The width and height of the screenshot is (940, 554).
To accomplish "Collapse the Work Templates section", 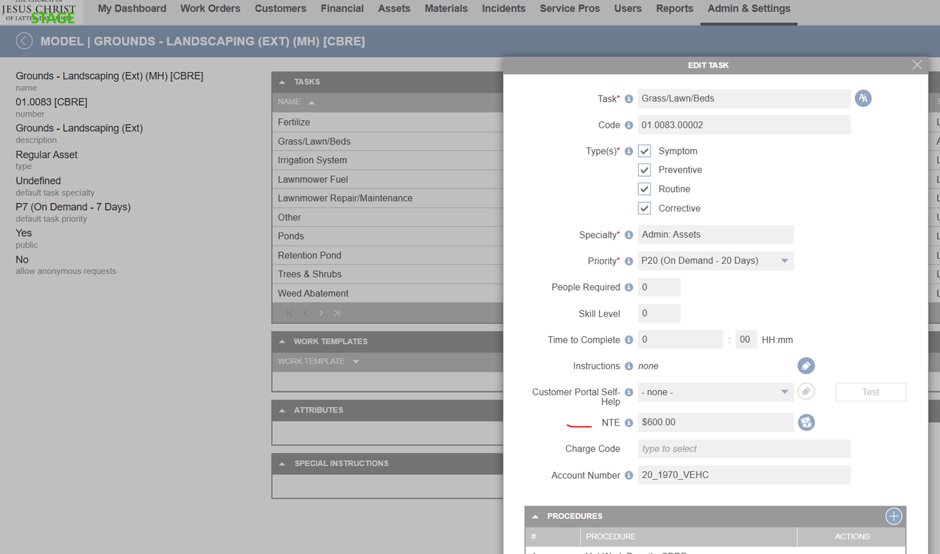I will (x=282, y=341).
